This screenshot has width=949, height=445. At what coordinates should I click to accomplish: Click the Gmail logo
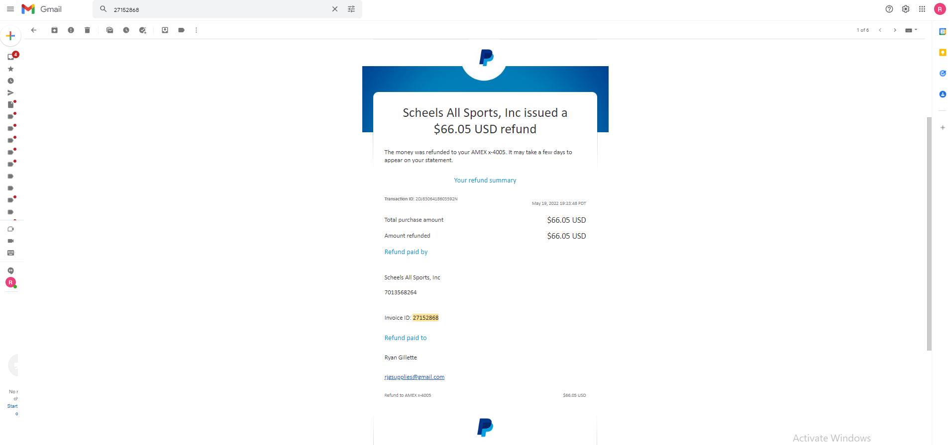pyautogui.click(x=42, y=9)
